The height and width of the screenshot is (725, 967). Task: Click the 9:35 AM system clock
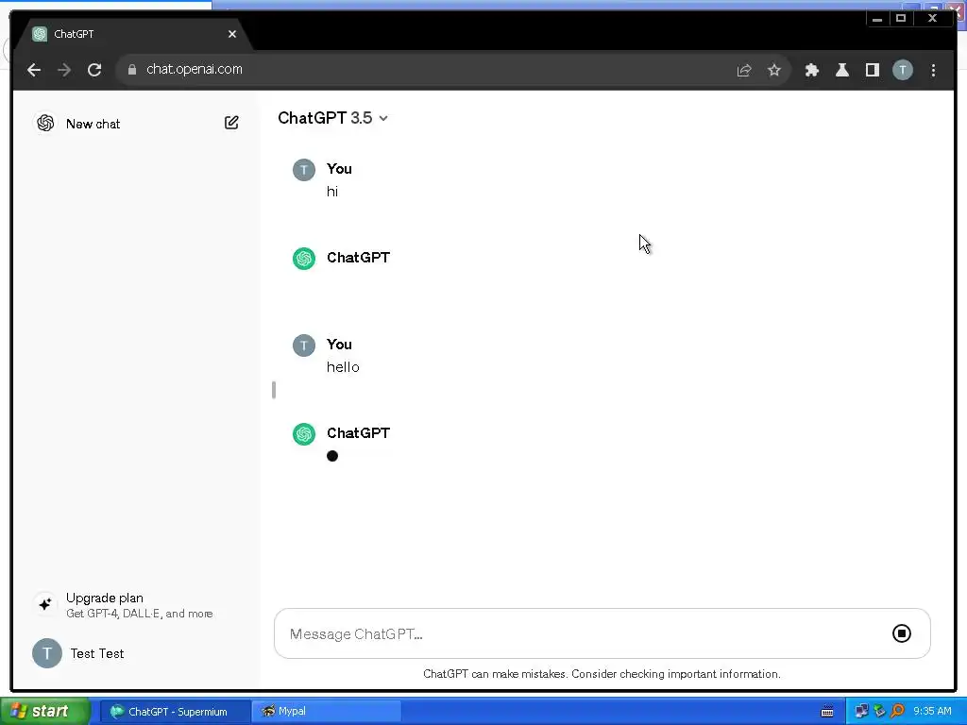932,712
